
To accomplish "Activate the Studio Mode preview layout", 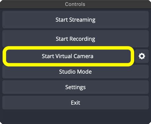I will click(x=75, y=72).
